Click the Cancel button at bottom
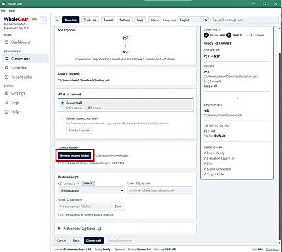Viewport: 282px width, 252px height. 61,240
